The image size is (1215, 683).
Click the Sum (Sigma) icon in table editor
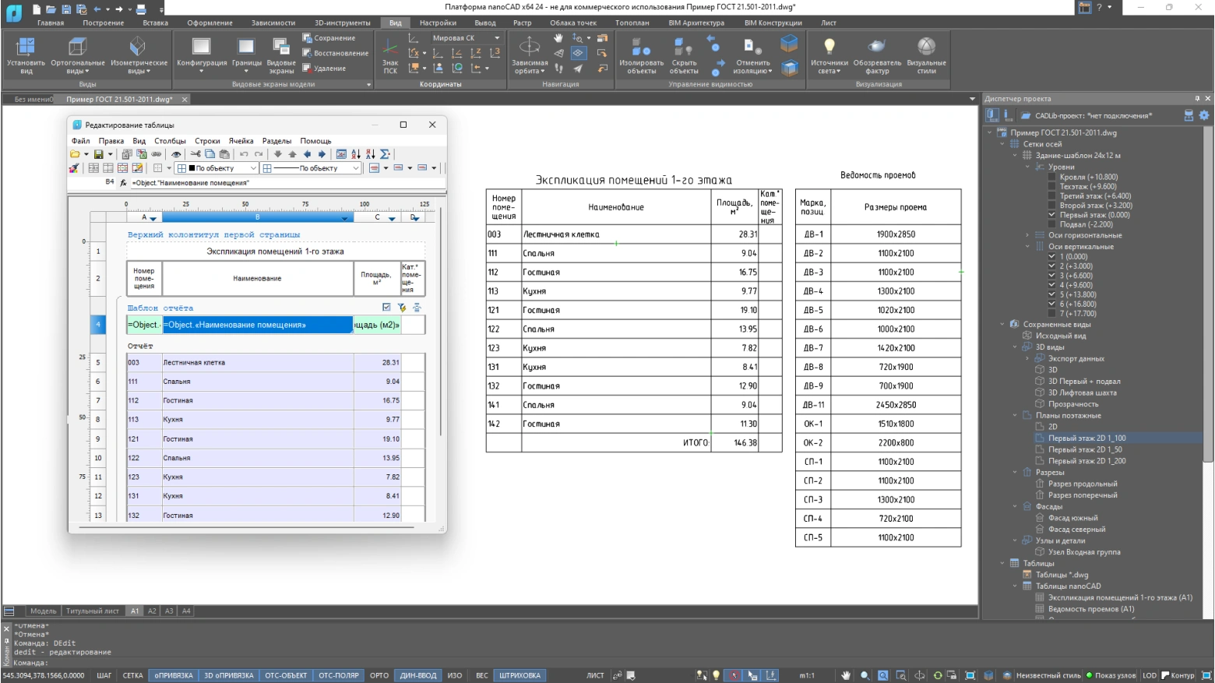[x=386, y=154]
